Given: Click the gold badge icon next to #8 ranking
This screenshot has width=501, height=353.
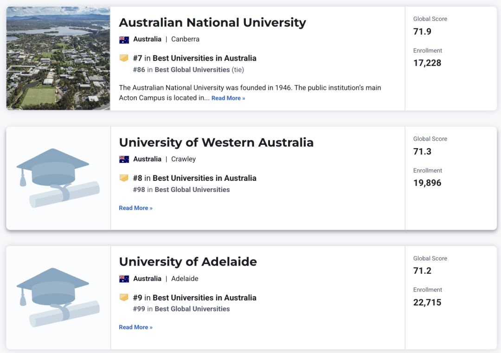Looking at the screenshot, I should pyautogui.click(x=124, y=178).
